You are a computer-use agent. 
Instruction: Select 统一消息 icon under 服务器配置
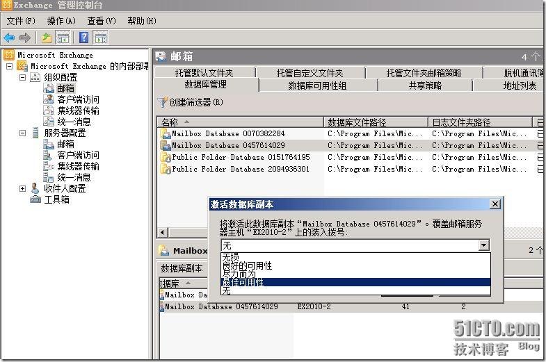49,177
